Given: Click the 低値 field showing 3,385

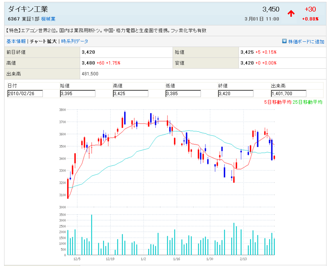Looking at the screenshot, I should coord(183,94).
